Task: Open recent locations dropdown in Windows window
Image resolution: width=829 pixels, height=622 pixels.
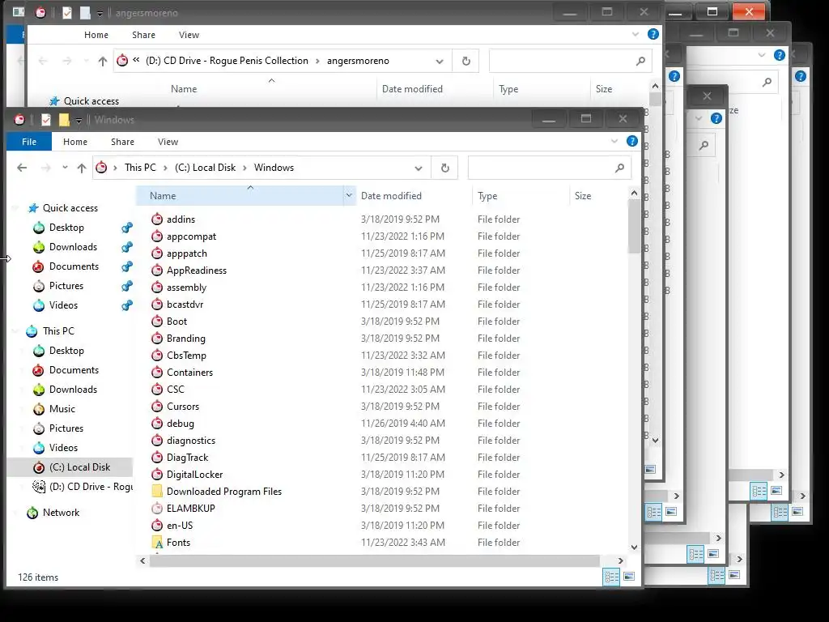Action: (65, 167)
